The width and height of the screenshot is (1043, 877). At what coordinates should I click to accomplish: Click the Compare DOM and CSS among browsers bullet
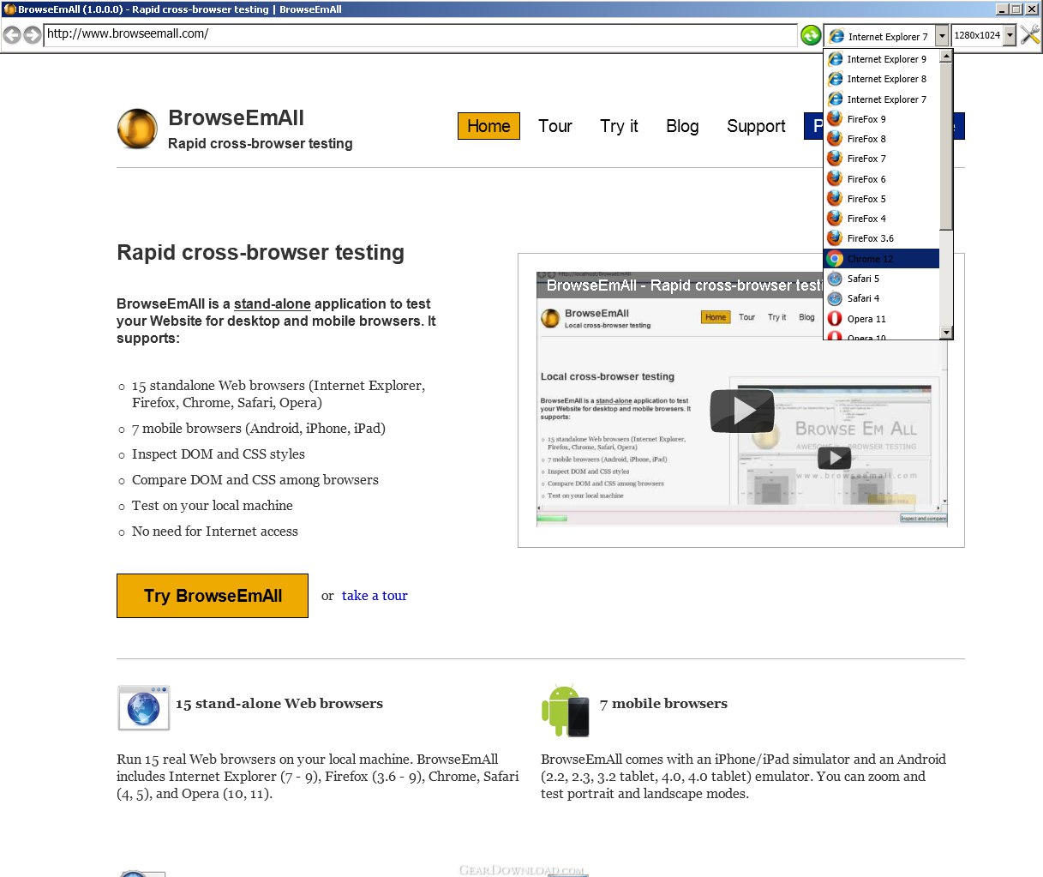pyautogui.click(x=255, y=480)
